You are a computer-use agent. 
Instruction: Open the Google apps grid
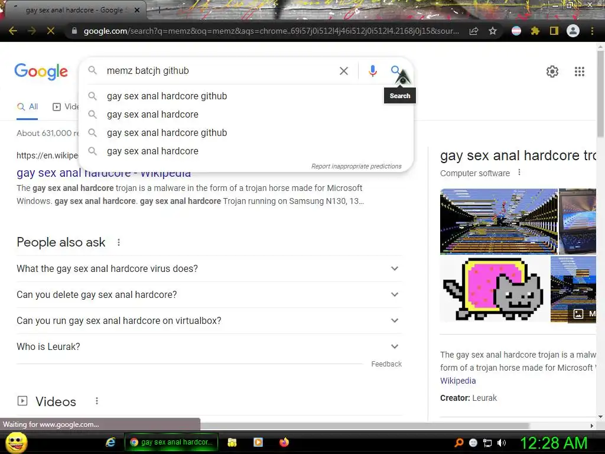(x=580, y=72)
